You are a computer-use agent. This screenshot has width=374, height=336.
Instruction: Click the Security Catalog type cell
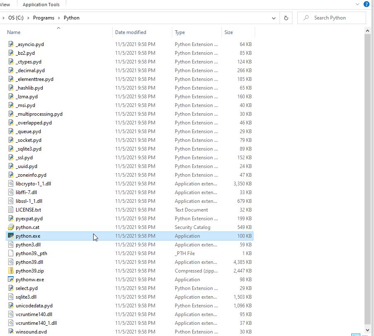(x=193, y=227)
